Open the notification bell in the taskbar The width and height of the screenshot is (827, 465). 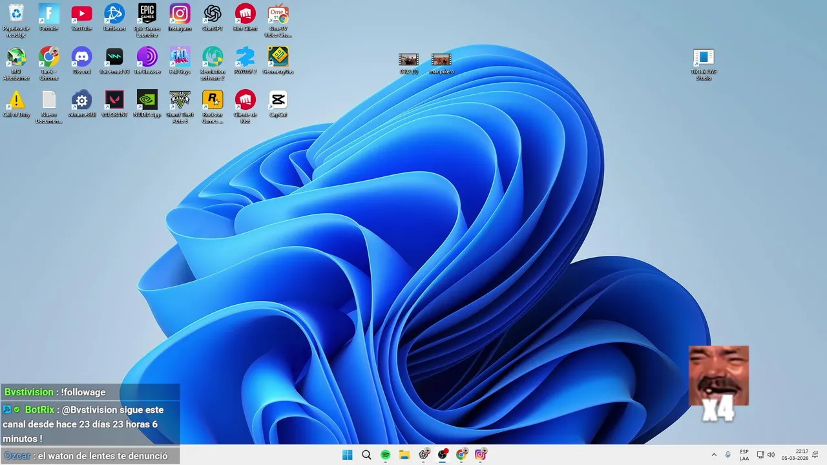tap(815, 455)
